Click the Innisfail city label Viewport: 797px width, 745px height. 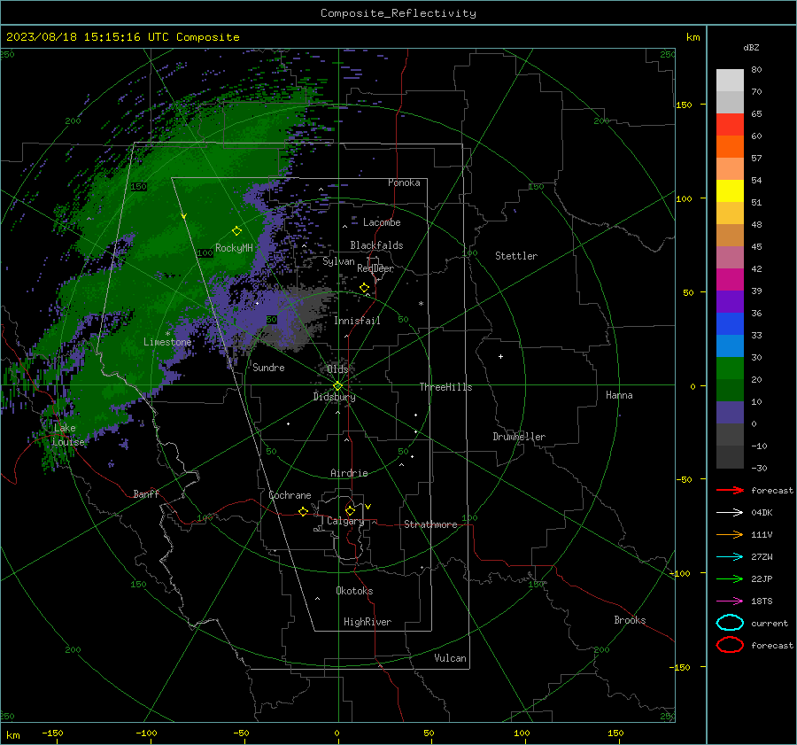pos(357,321)
